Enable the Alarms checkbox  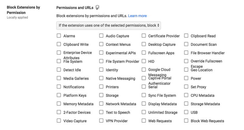click(x=59, y=36)
